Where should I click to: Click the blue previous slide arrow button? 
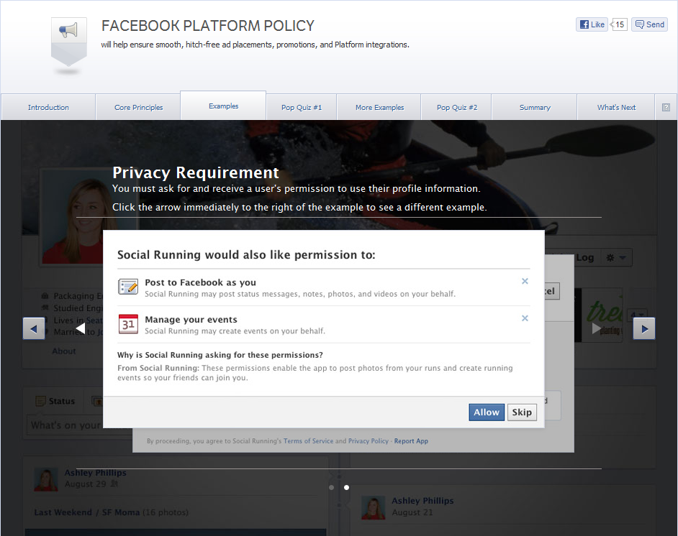[34, 328]
